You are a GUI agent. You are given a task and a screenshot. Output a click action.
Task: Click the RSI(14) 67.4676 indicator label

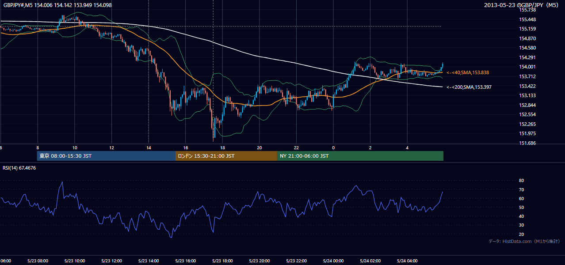pos(19,168)
